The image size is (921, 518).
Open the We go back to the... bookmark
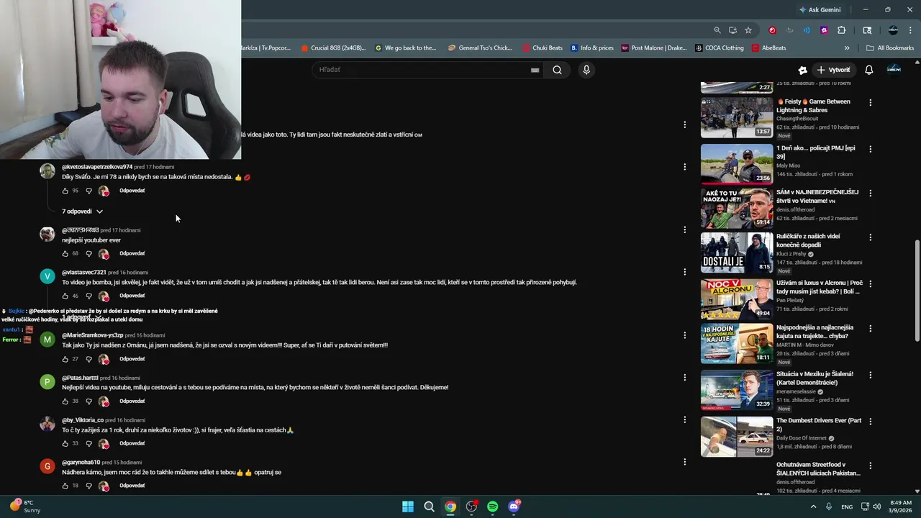point(406,48)
